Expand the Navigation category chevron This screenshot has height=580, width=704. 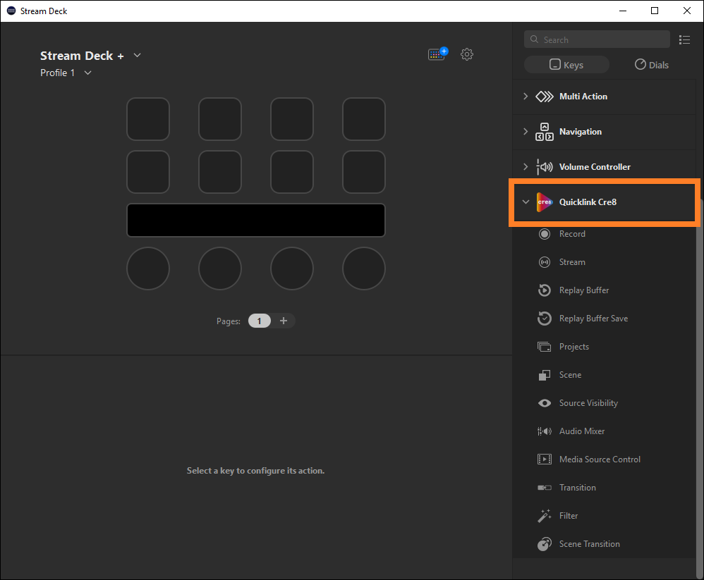pyautogui.click(x=526, y=131)
